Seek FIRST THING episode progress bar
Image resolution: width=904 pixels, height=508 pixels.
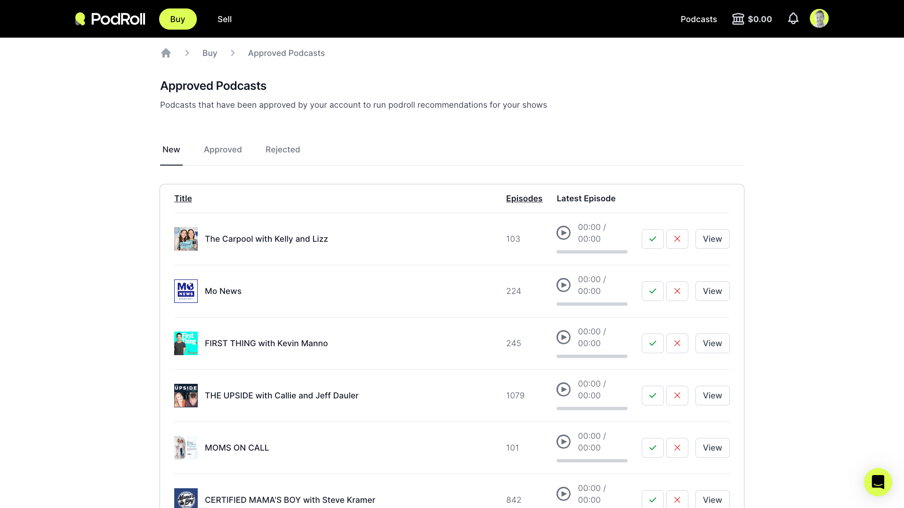592,357
